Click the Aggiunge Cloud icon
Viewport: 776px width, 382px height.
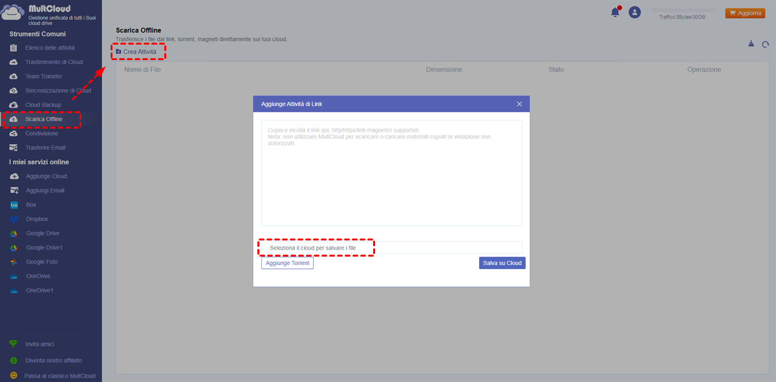coord(14,176)
